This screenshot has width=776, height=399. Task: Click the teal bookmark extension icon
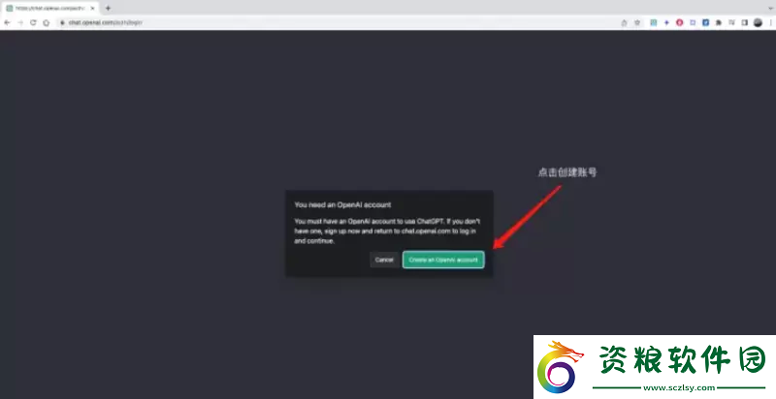point(653,22)
